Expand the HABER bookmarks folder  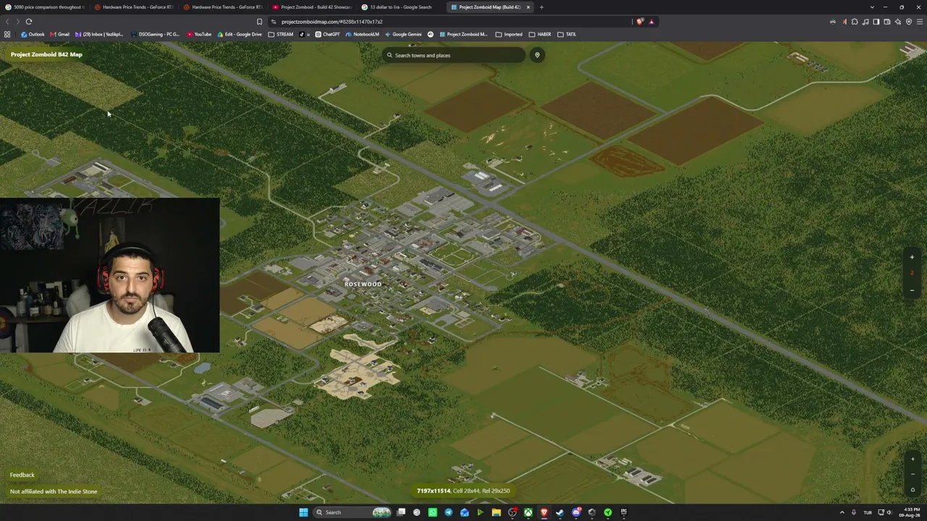click(540, 34)
